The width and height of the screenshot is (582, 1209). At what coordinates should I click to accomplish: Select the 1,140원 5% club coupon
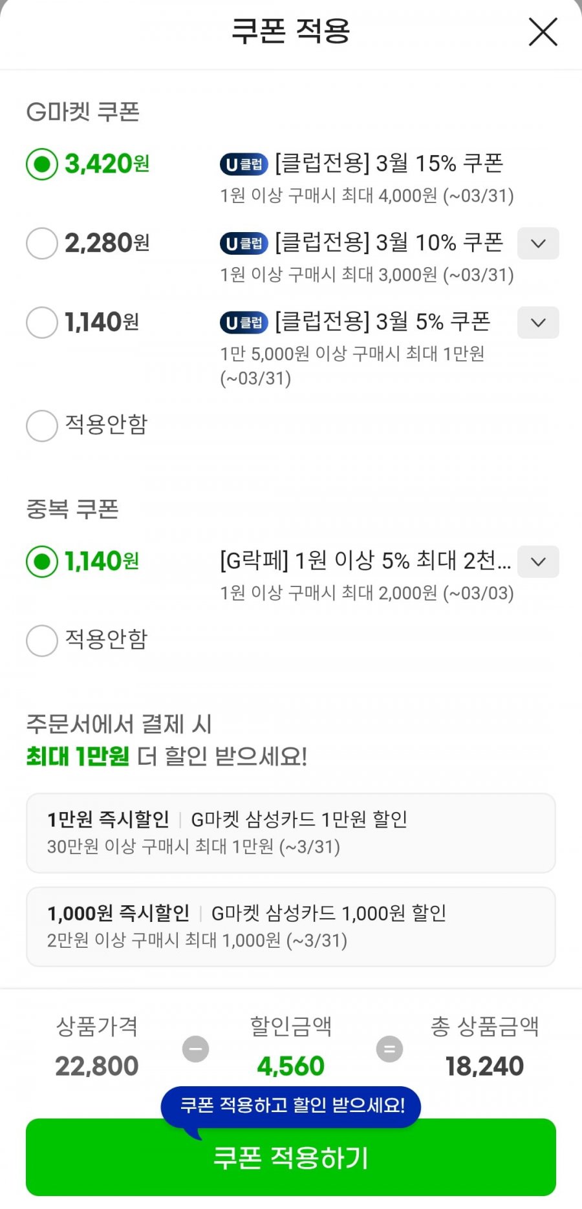click(x=42, y=322)
